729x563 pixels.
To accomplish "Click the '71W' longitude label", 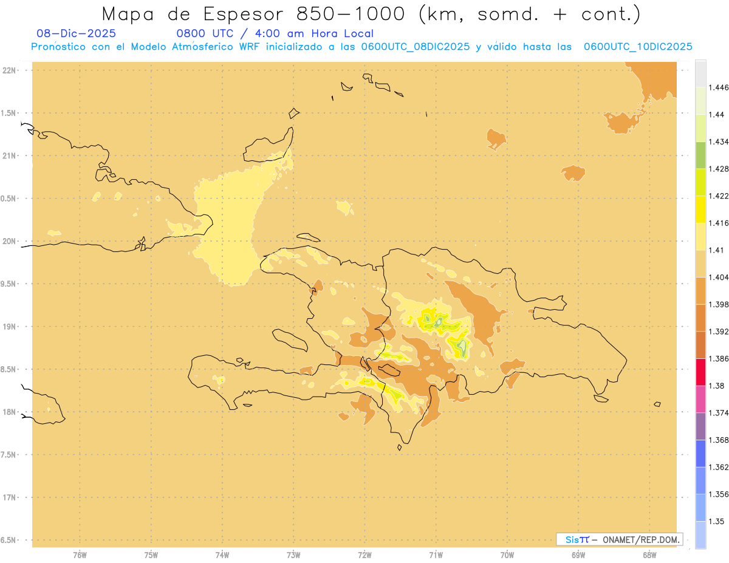I will pyautogui.click(x=436, y=555).
